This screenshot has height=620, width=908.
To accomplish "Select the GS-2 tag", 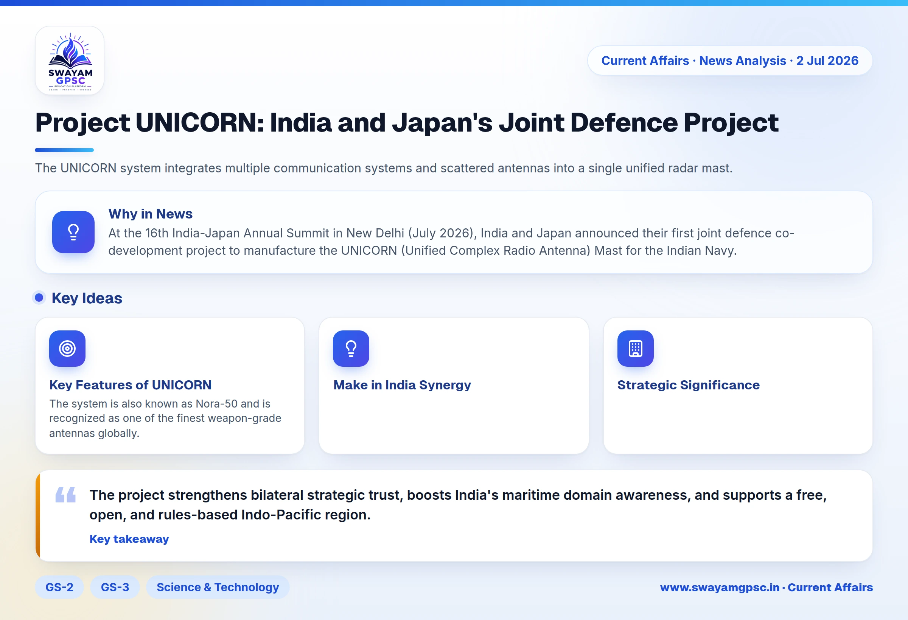I will click(59, 587).
